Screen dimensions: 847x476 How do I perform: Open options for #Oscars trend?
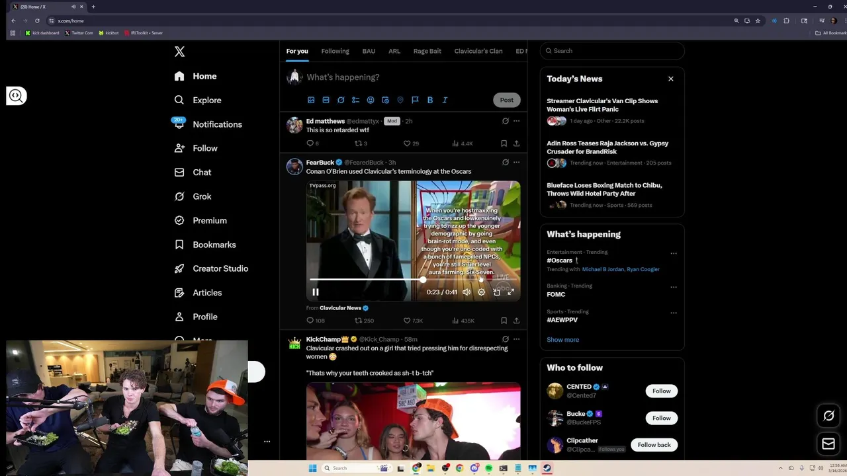pos(674,253)
